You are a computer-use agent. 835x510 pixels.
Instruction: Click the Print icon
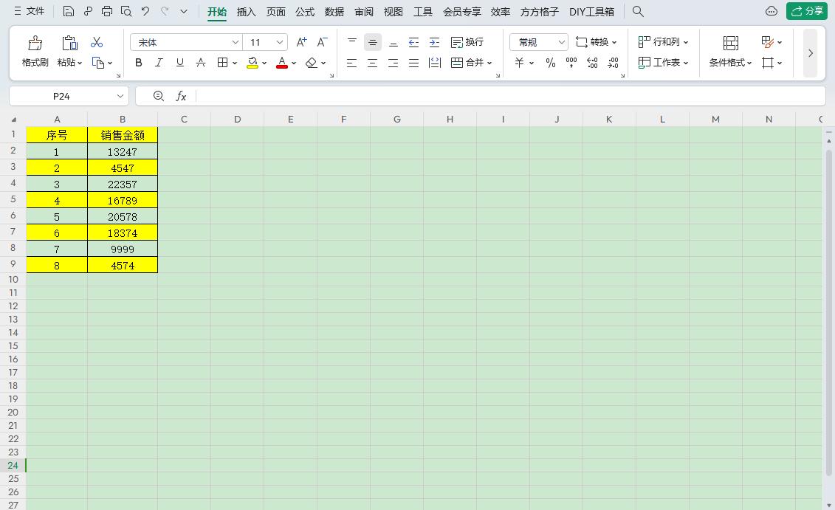[x=107, y=11]
